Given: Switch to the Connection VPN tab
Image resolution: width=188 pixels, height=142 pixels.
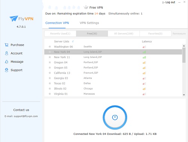Looking at the screenshot, I should pyautogui.click(x=57, y=23).
